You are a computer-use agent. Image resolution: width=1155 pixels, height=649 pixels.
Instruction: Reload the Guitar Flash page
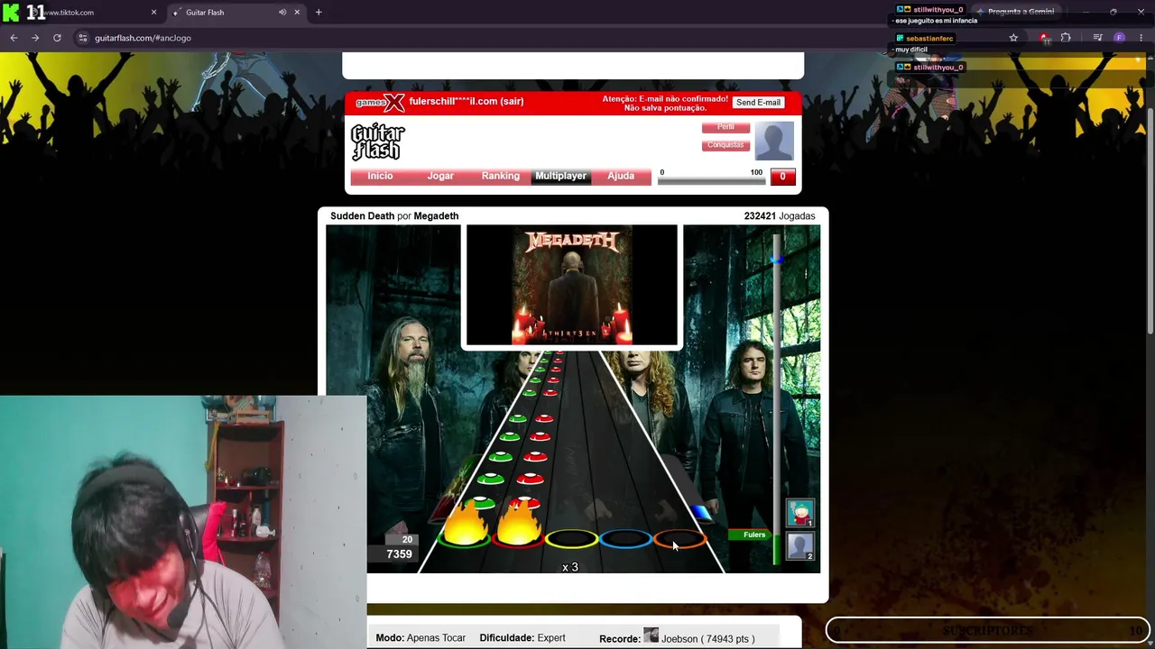point(57,38)
